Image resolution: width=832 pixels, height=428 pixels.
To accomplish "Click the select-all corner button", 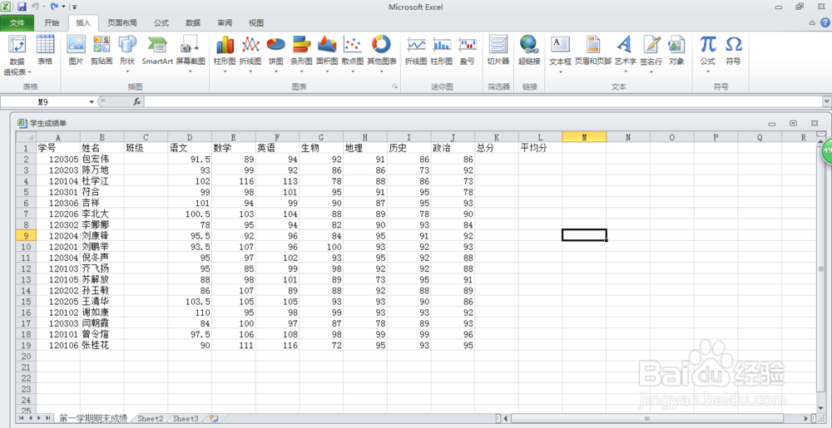I will (26, 136).
